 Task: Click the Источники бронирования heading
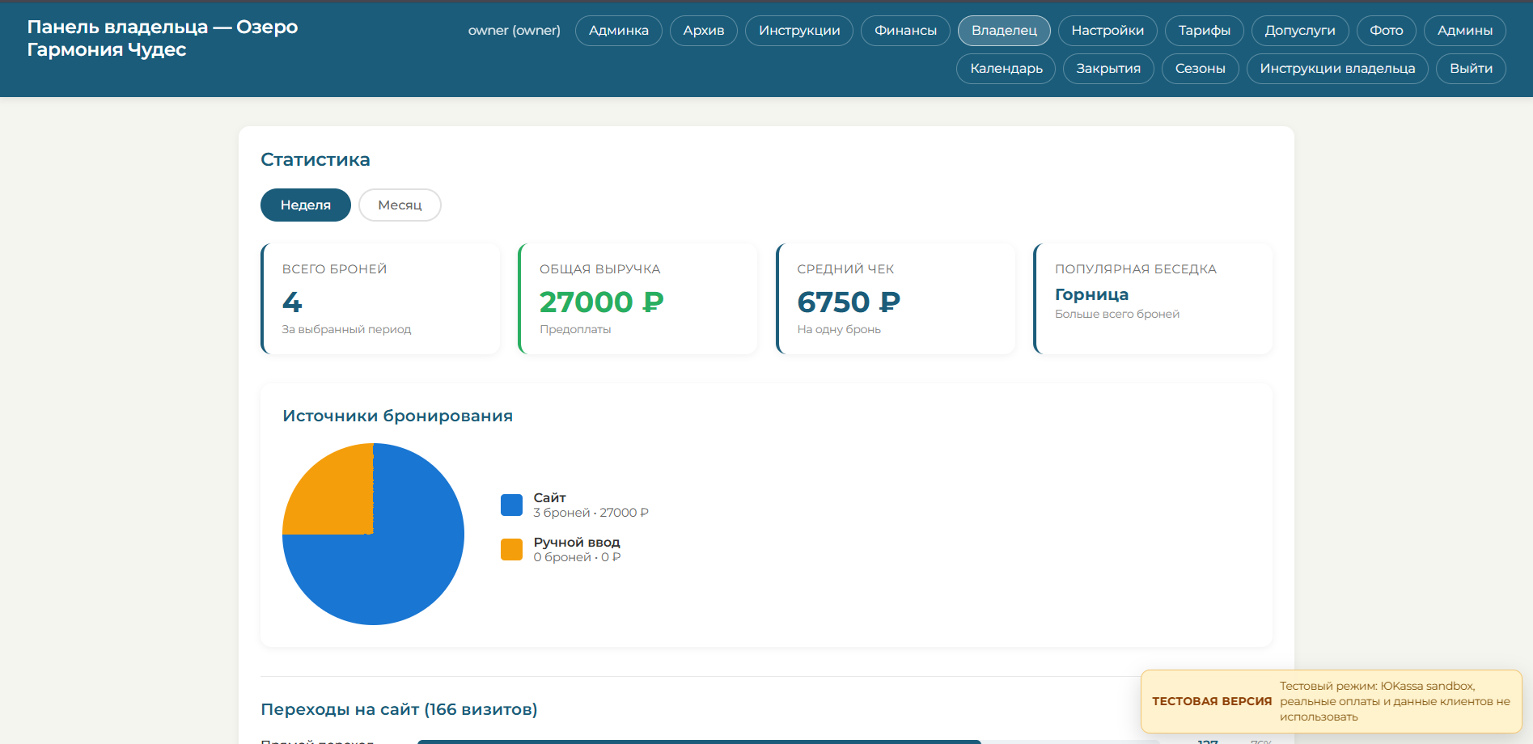tap(397, 416)
